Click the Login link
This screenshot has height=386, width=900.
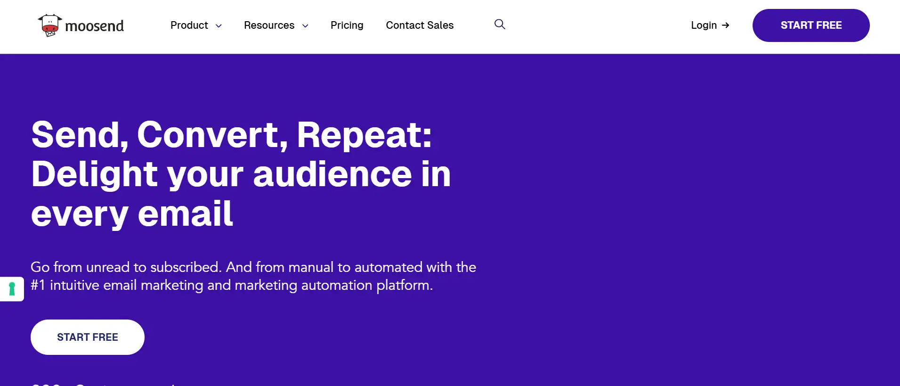coord(704,25)
